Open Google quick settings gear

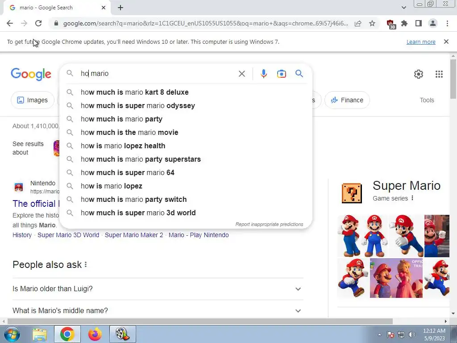[419, 74]
